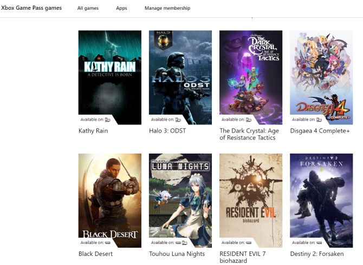Click the 'Available on:' label on Black Desert
This screenshot has height=265, width=363.
pos(92,243)
